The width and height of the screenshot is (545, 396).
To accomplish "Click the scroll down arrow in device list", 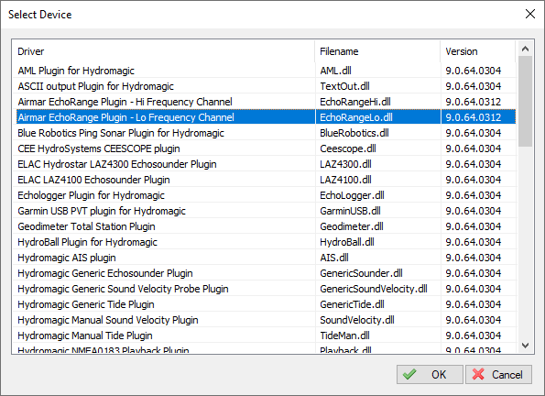I will (525, 346).
